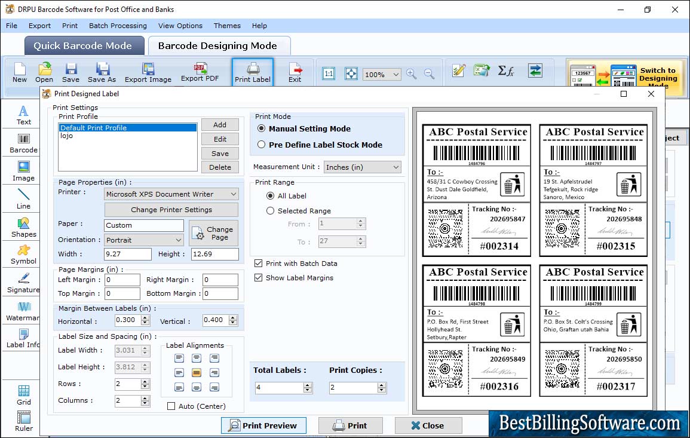Select the Signature tool in sidebar
690x438 pixels.
pos(23,283)
